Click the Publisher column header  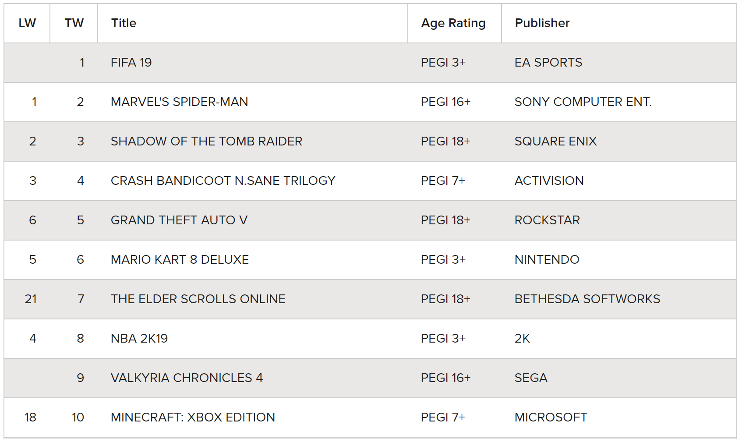[x=619, y=23]
